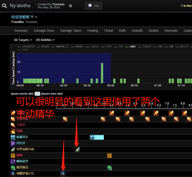This screenshot has width=192, height=177.
Task: Toggle 世界血脉共鸣 series in chart legend
Action: (x=26, y=47)
